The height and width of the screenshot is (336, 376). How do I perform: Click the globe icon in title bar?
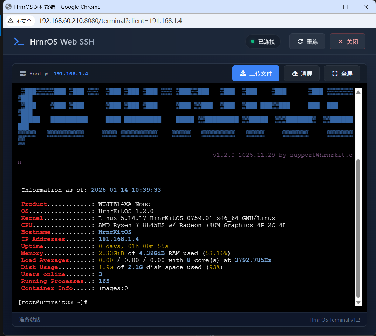(x=8, y=7)
